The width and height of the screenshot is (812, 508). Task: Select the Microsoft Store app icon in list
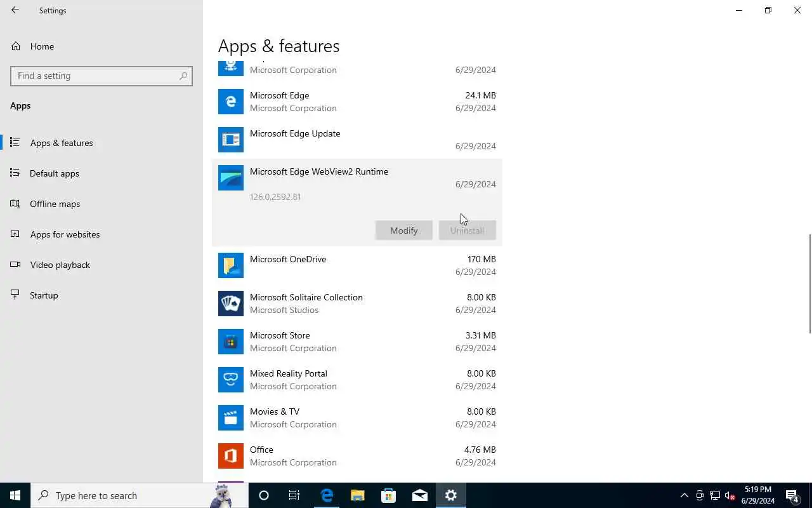[x=230, y=342]
